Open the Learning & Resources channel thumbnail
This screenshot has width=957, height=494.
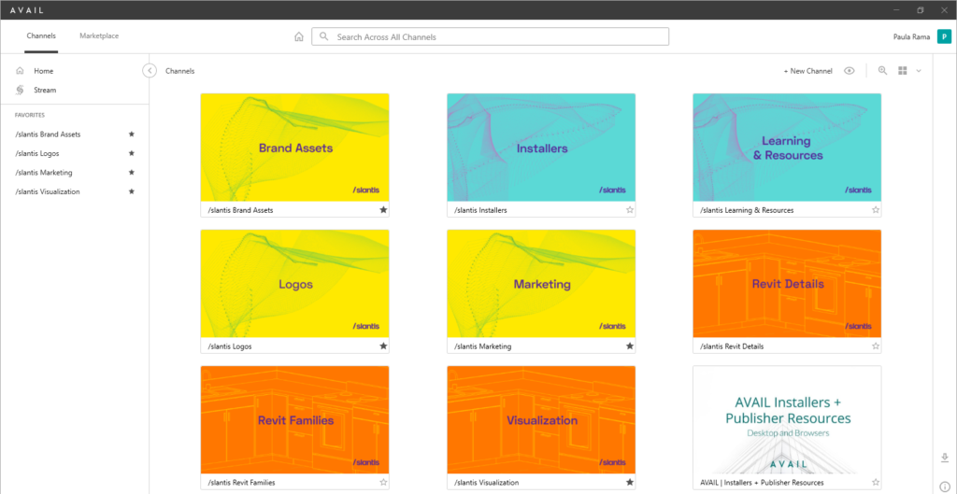[x=787, y=147]
